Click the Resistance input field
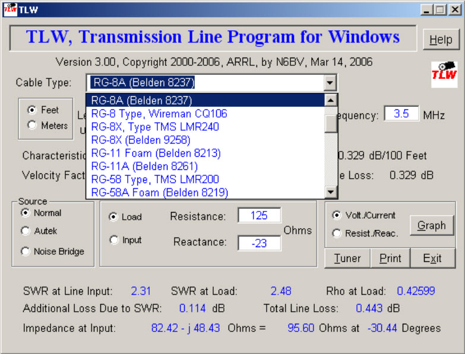Viewport: 465px width, 354px height. 259,216
